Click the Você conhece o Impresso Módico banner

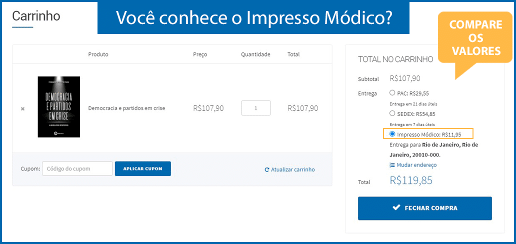click(253, 18)
